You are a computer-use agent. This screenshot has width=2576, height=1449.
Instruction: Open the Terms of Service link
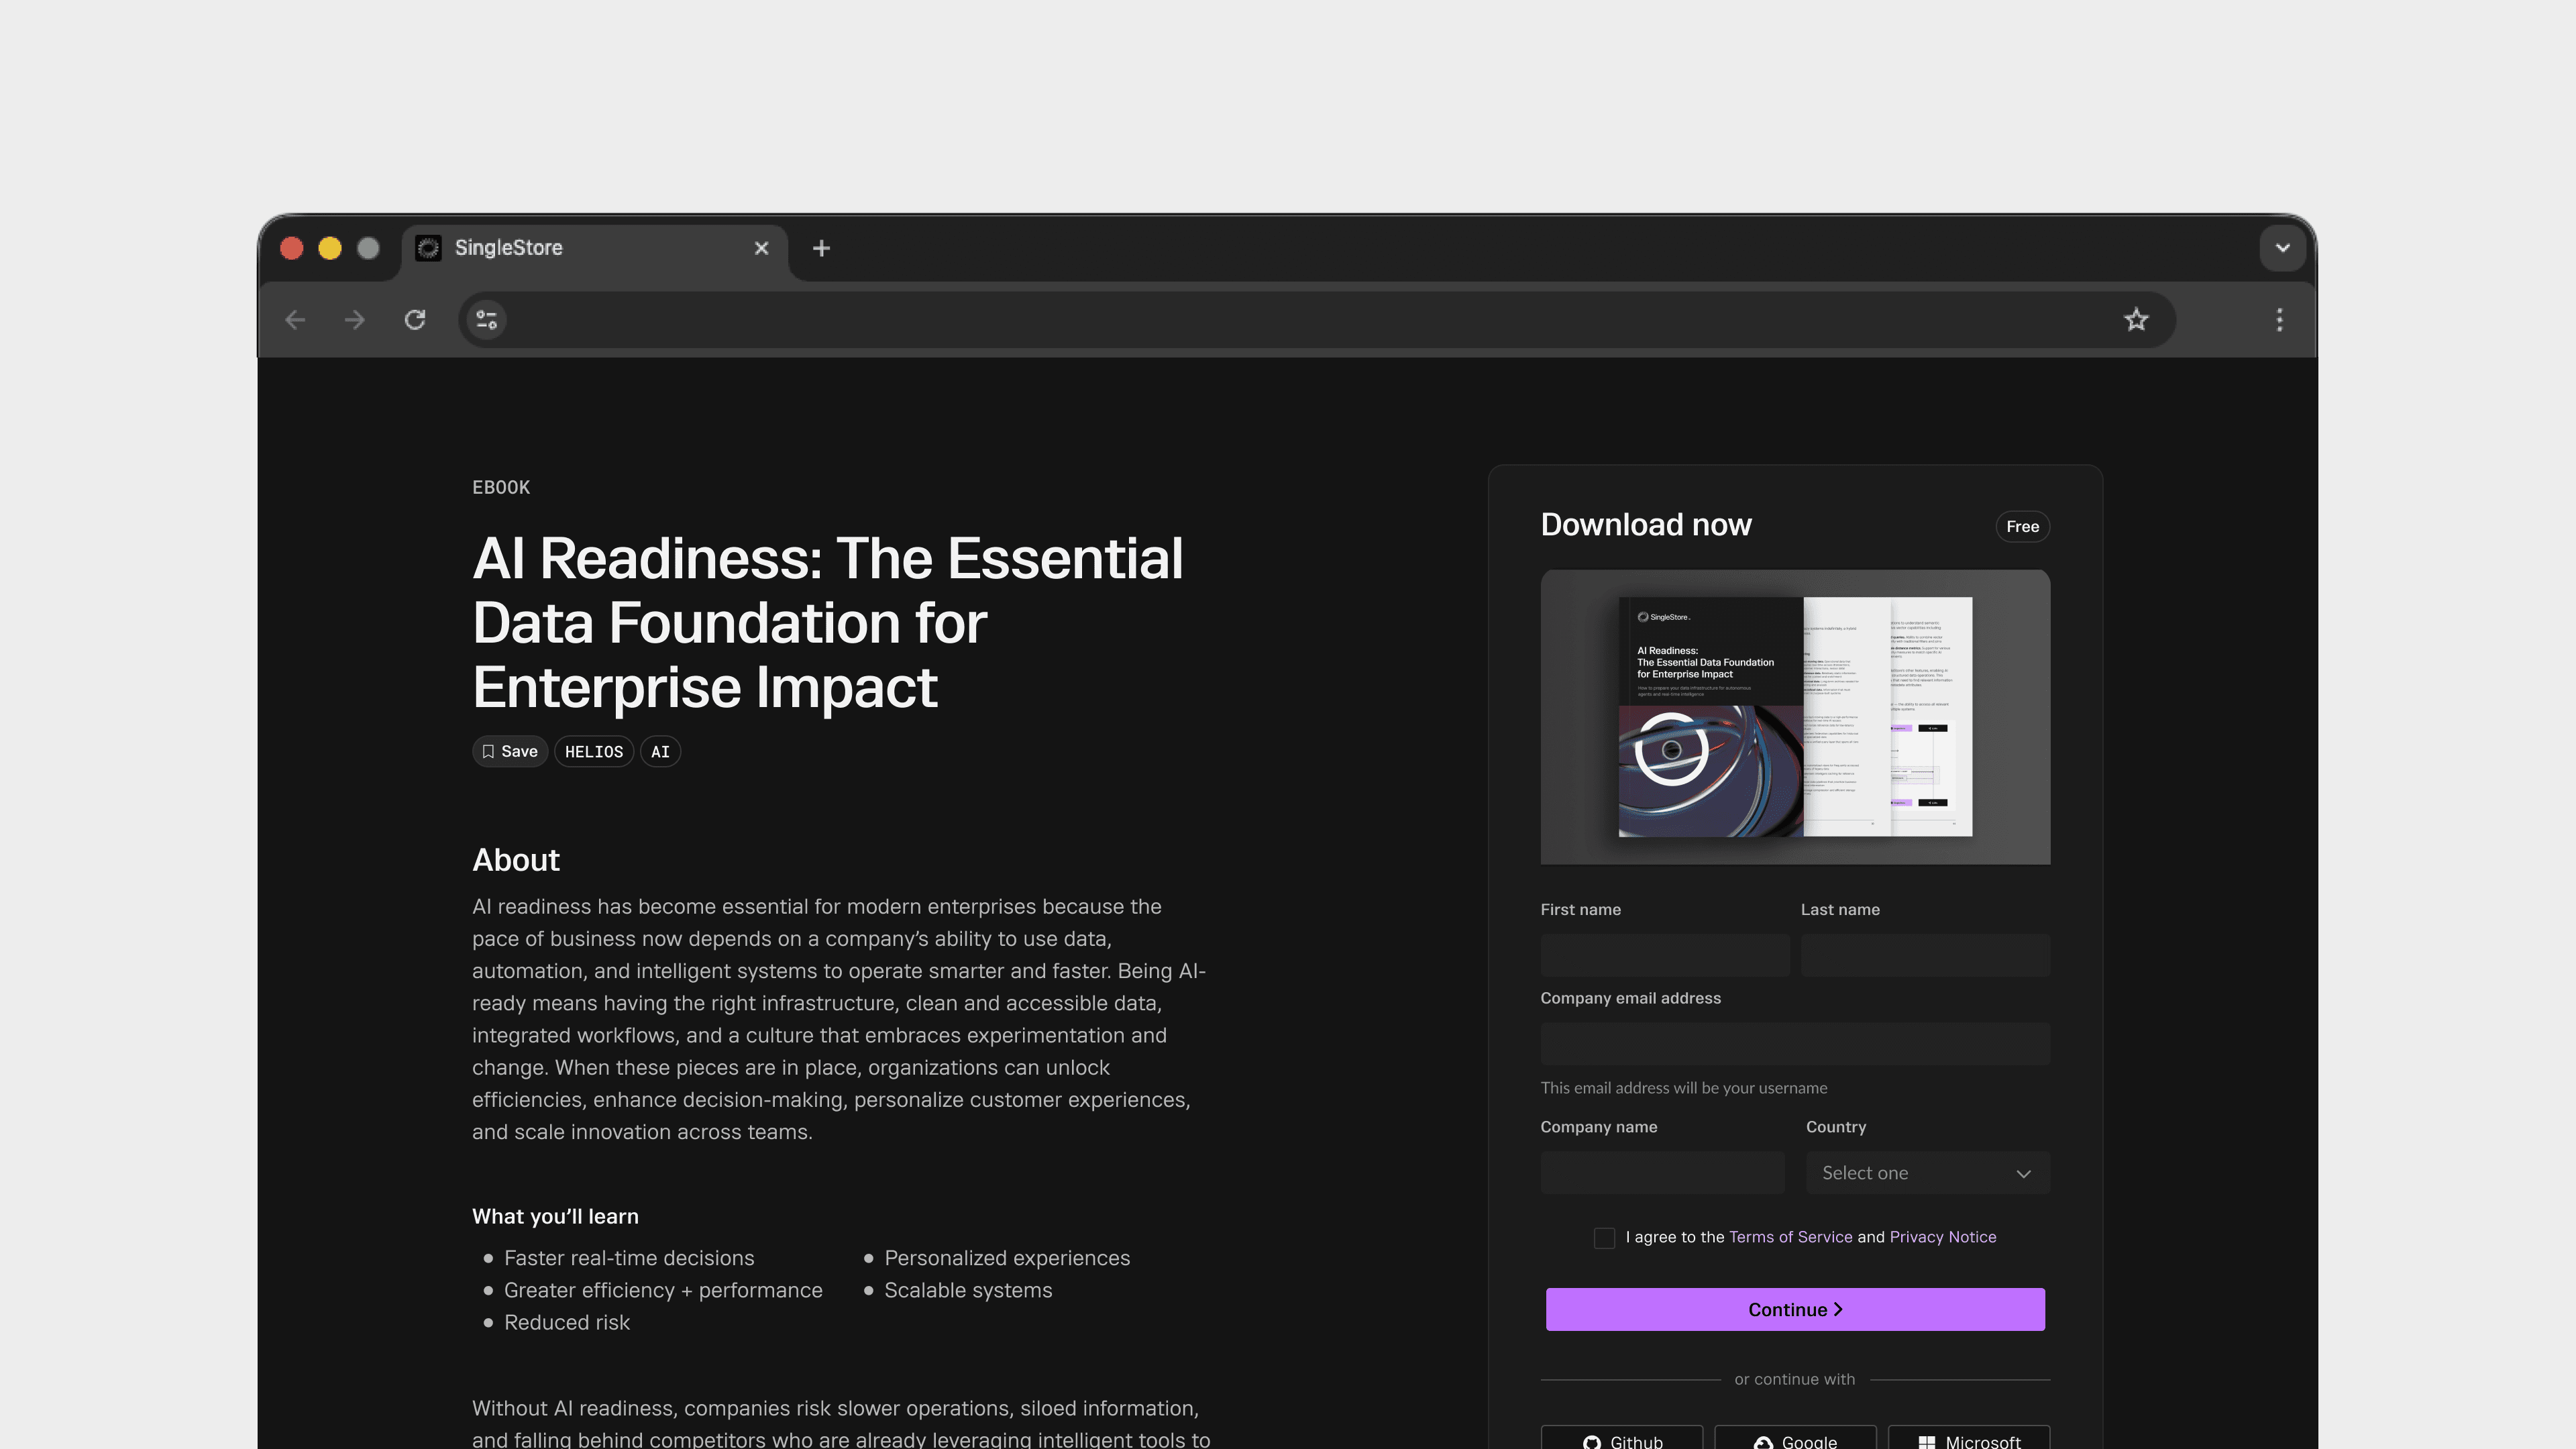(x=1790, y=1237)
